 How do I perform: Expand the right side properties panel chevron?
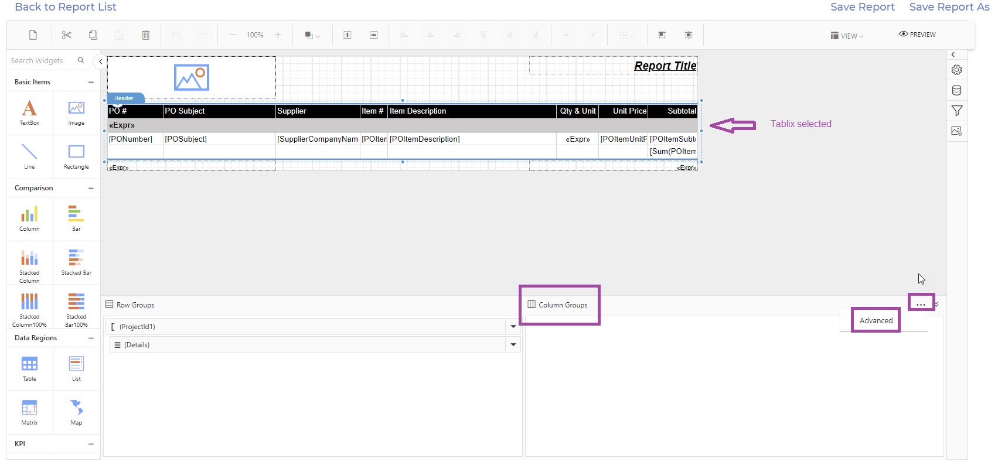coord(953,54)
